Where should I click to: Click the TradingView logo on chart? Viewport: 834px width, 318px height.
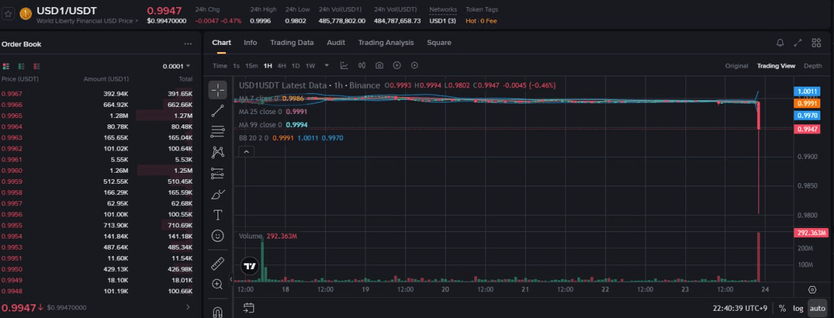[x=249, y=266]
